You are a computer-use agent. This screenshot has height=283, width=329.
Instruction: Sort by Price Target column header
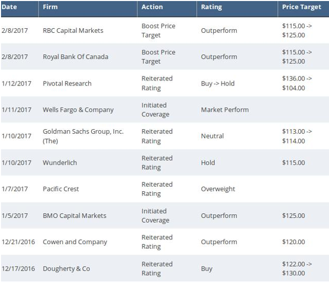301,7
